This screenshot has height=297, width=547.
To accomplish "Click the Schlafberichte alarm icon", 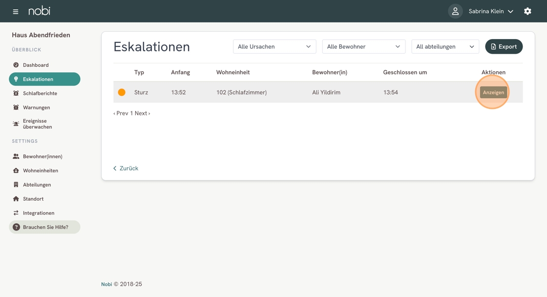I will (x=16, y=93).
